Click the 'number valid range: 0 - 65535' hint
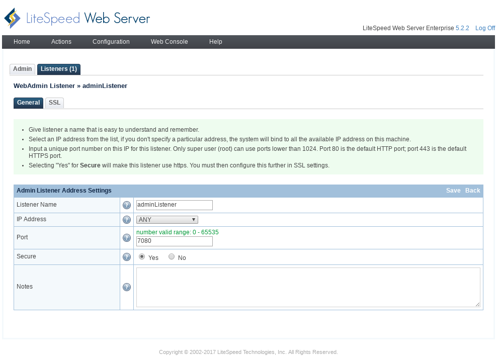498x360 pixels. [x=177, y=232]
